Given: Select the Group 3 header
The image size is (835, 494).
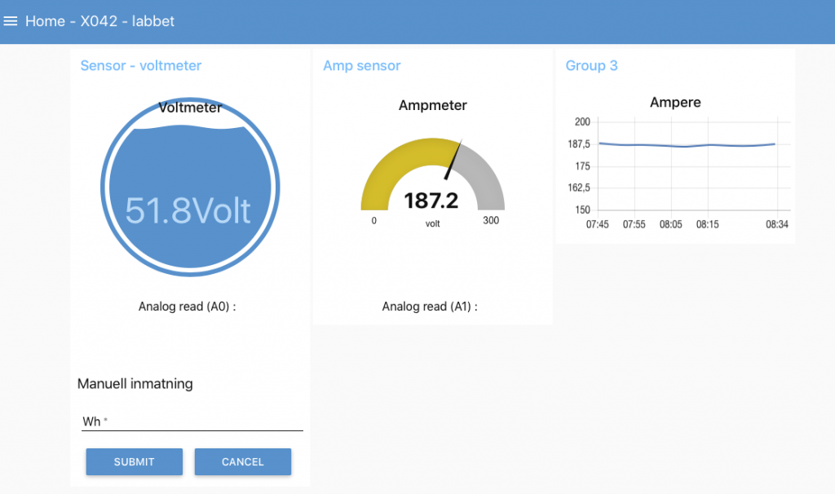Looking at the screenshot, I should tap(591, 65).
